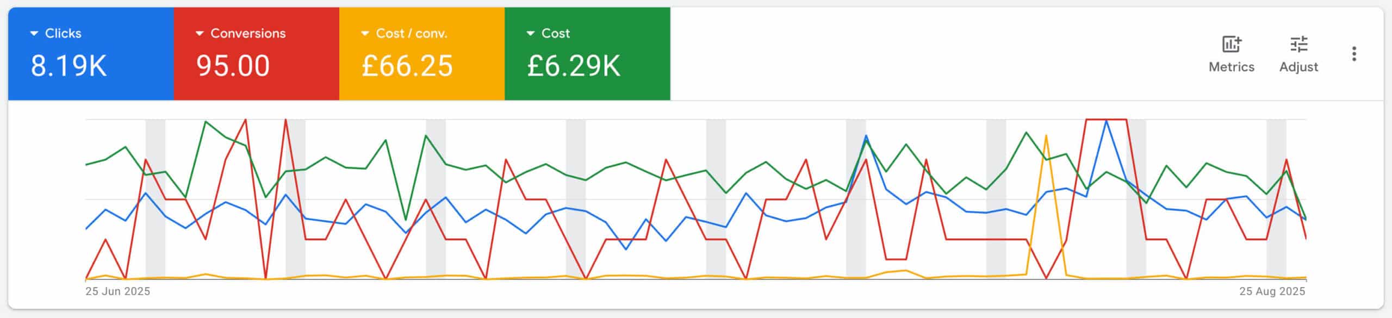Click the 25 Aug 2025 axis label
The image size is (1392, 318).
(1272, 291)
